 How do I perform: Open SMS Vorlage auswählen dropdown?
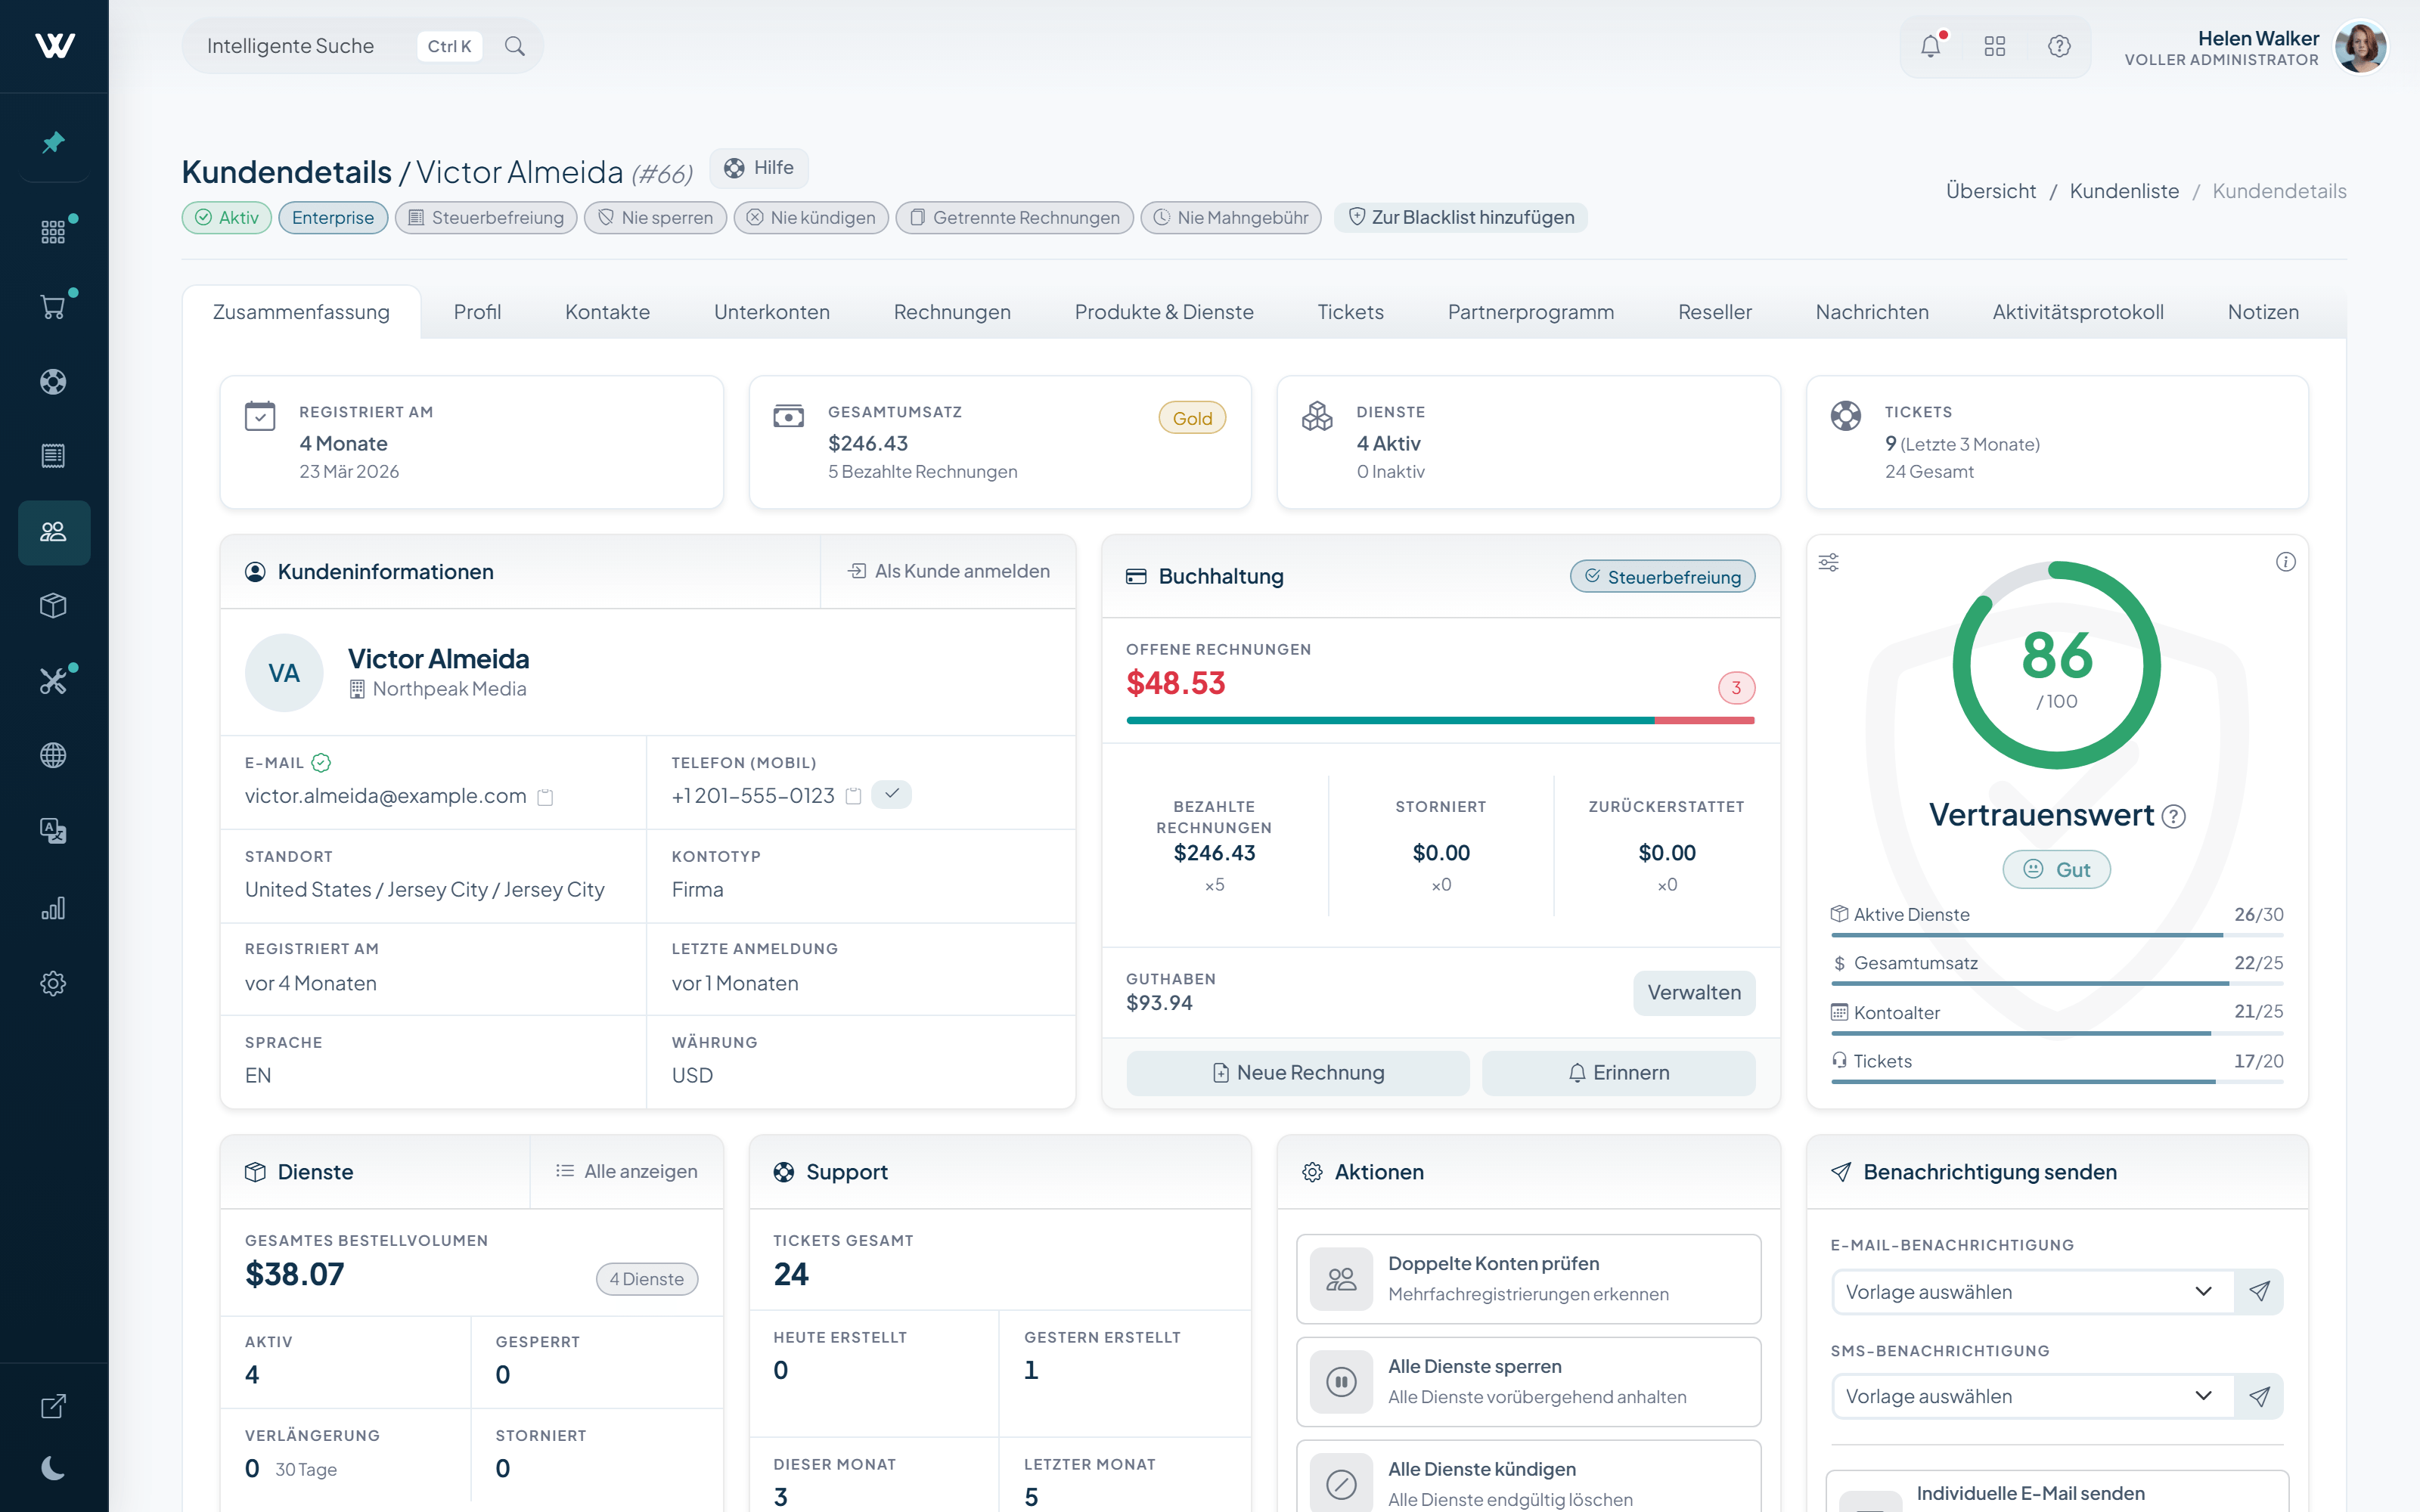[2033, 1396]
